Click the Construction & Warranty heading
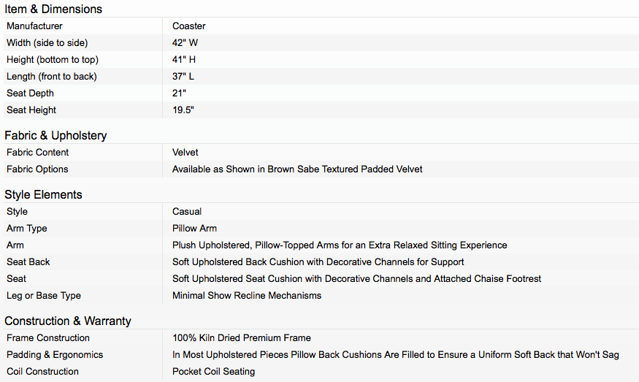Screen dimensions: 639x382 point(68,321)
